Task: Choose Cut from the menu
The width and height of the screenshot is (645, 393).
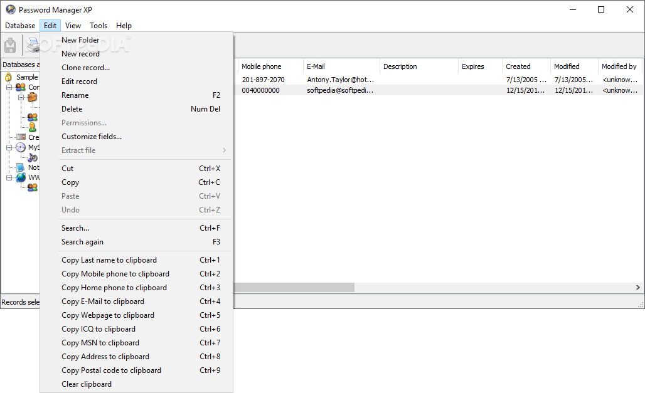Action: point(137,169)
